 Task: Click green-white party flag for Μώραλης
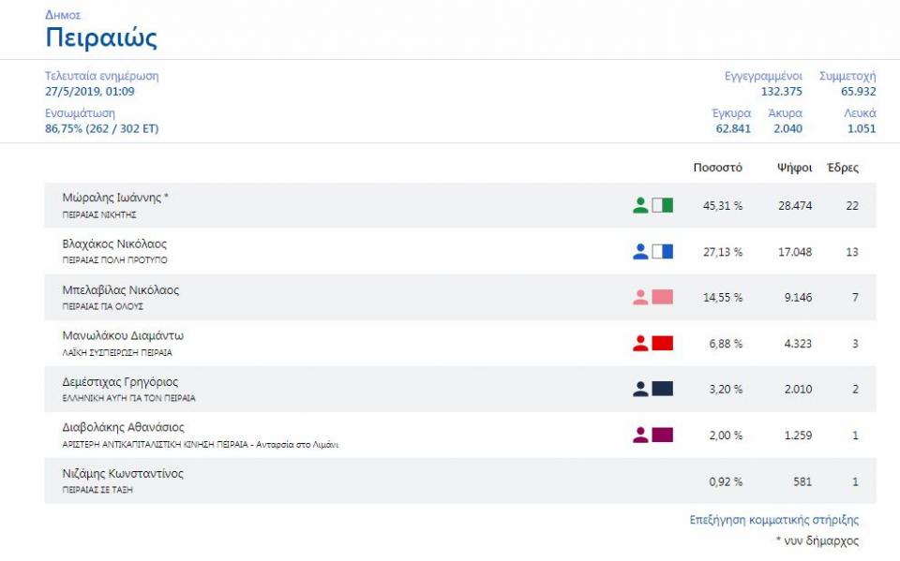click(x=662, y=205)
